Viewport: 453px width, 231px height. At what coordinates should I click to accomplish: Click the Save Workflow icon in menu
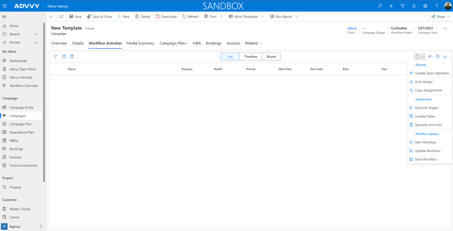411,160
